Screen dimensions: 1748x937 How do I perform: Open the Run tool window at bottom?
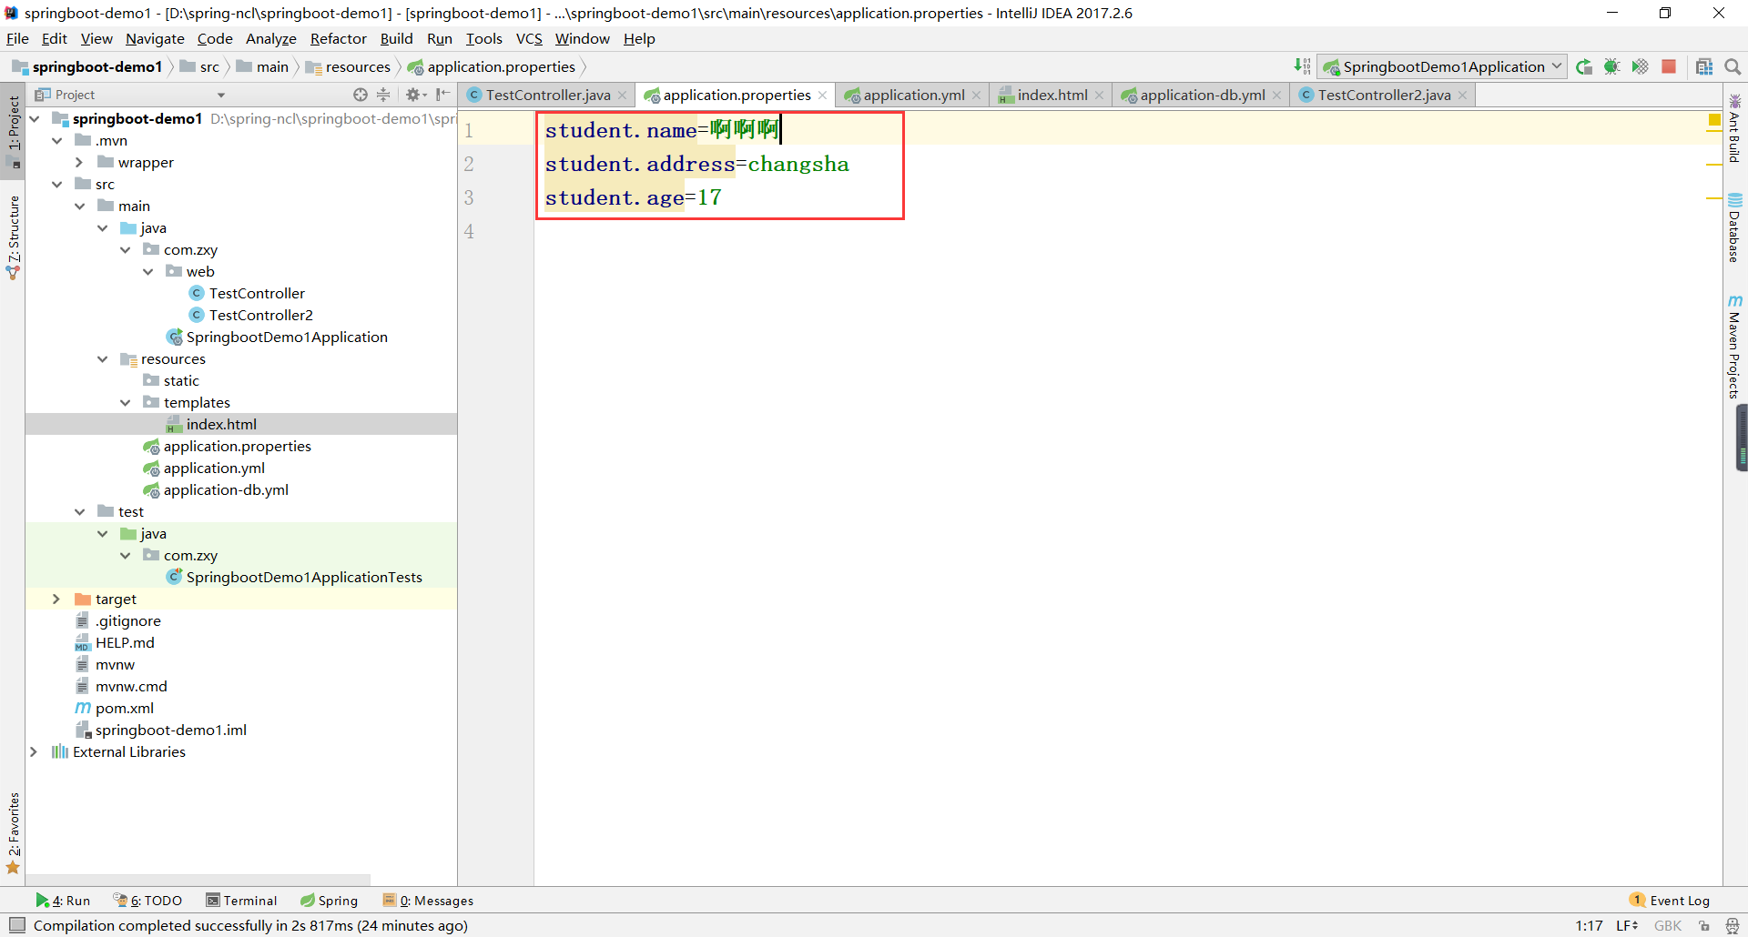pyautogui.click(x=64, y=901)
